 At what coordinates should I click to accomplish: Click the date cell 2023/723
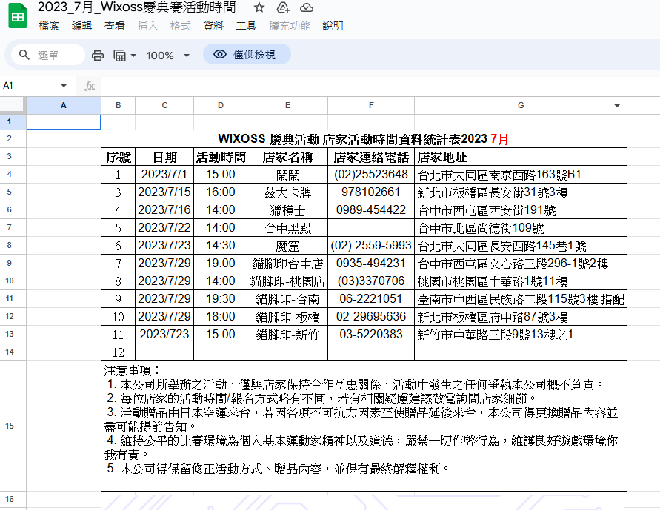tap(164, 335)
